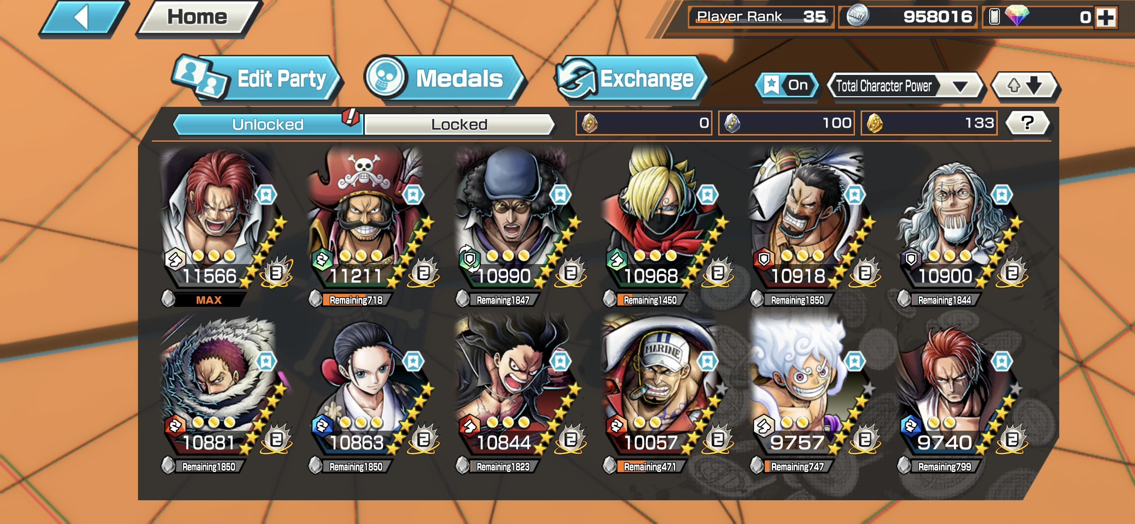Click the back arrow button
1135x524 pixels.
click(83, 18)
